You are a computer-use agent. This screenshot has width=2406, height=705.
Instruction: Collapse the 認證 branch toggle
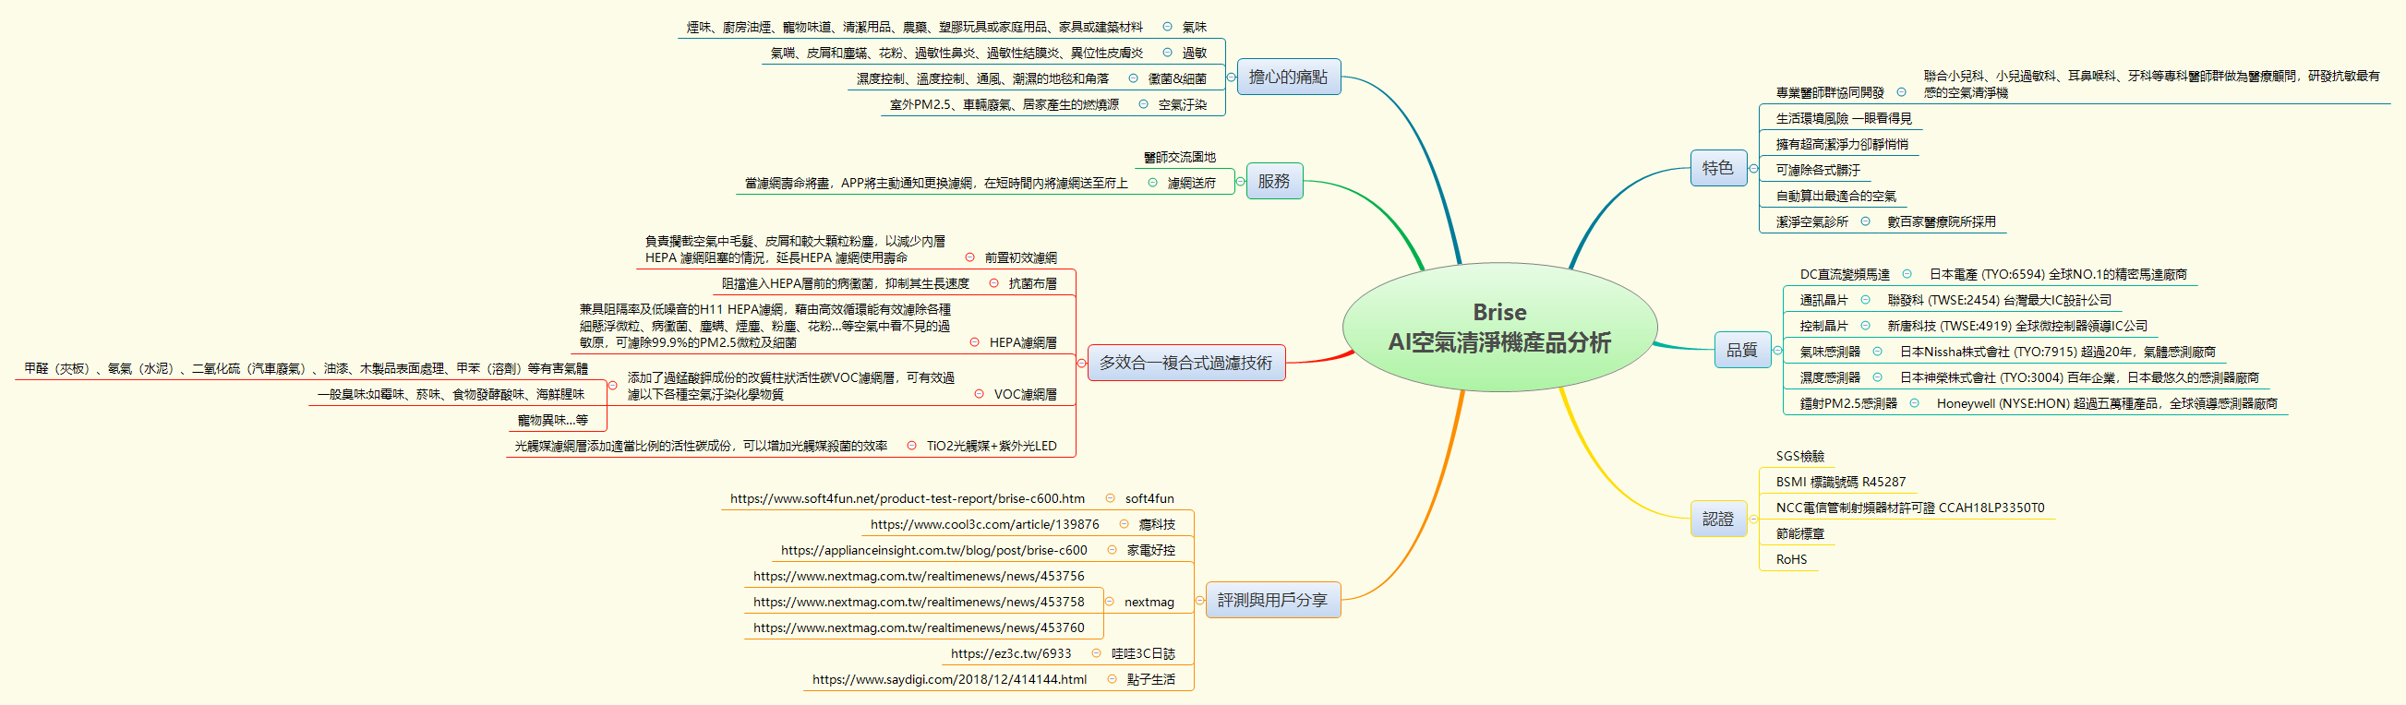[x=1753, y=520]
